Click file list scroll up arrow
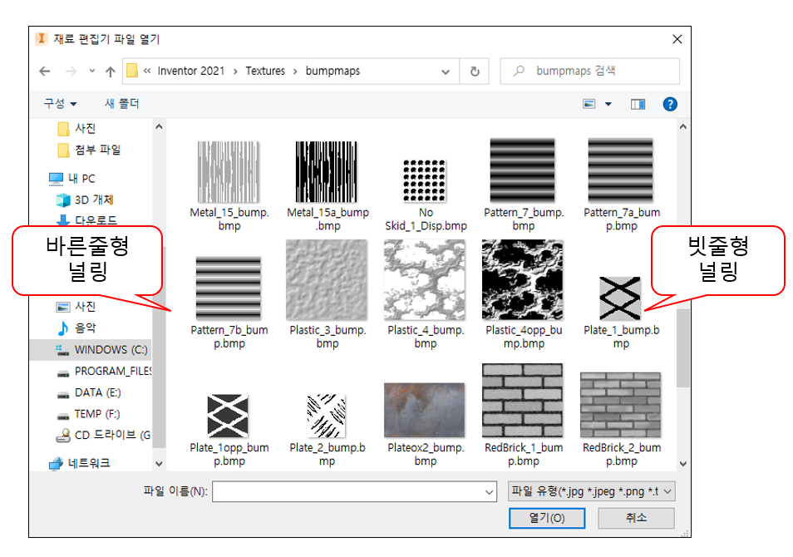Screen dimensions: 793x557 point(683,127)
